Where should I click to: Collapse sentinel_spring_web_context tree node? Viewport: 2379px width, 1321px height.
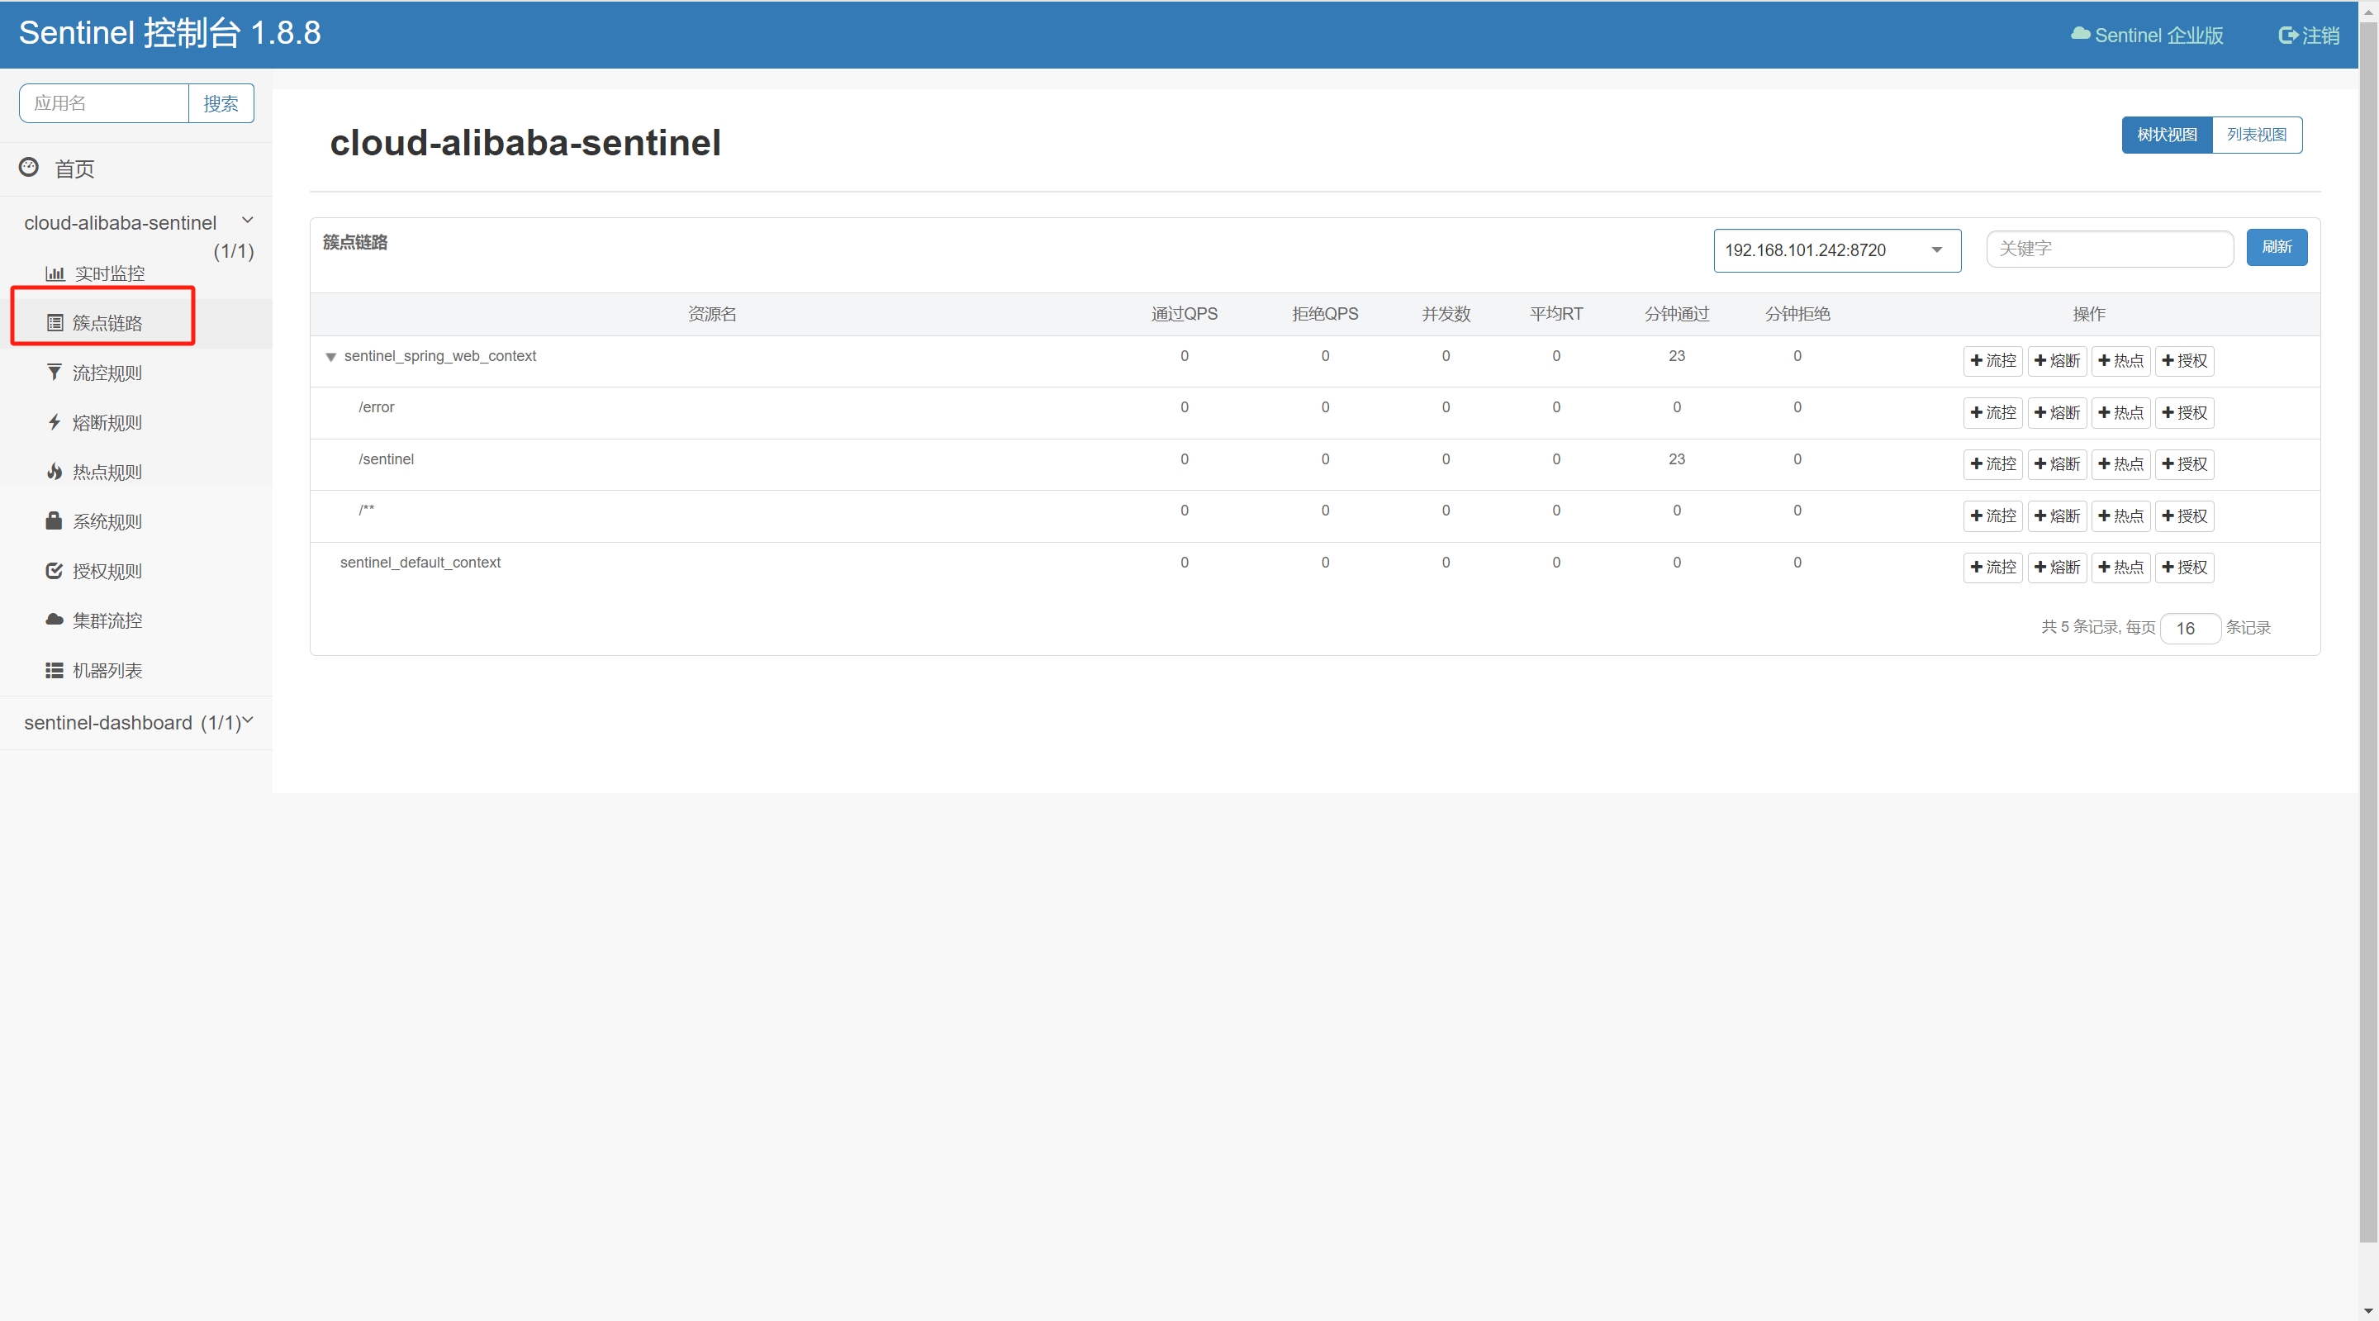coord(330,357)
